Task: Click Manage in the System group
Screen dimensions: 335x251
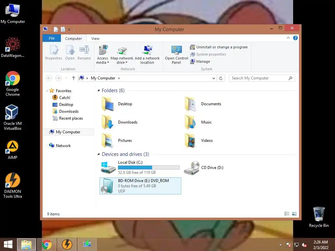Action: pyautogui.click(x=200, y=61)
